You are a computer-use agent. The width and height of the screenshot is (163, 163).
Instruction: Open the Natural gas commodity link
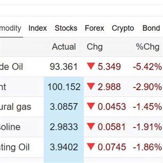point(15,107)
